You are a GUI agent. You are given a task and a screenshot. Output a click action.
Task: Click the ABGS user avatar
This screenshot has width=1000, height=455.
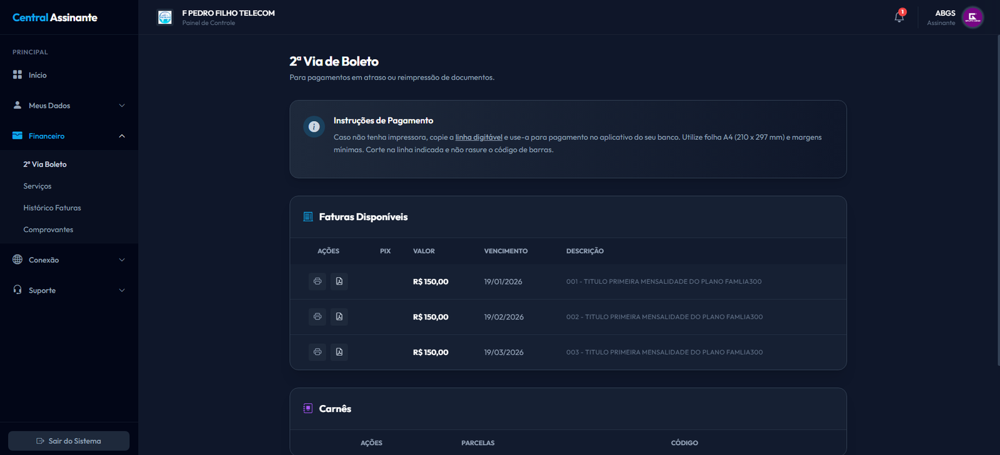coord(972,17)
